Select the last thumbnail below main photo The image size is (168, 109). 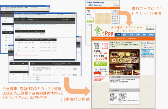click(136, 72)
